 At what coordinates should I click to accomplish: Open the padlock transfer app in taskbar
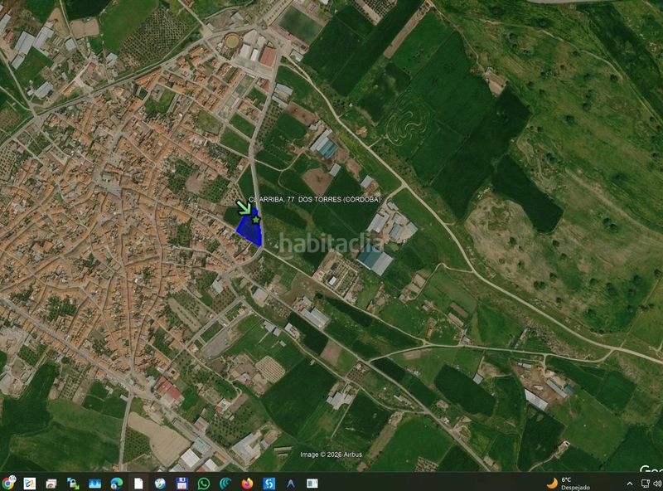point(73,483)
